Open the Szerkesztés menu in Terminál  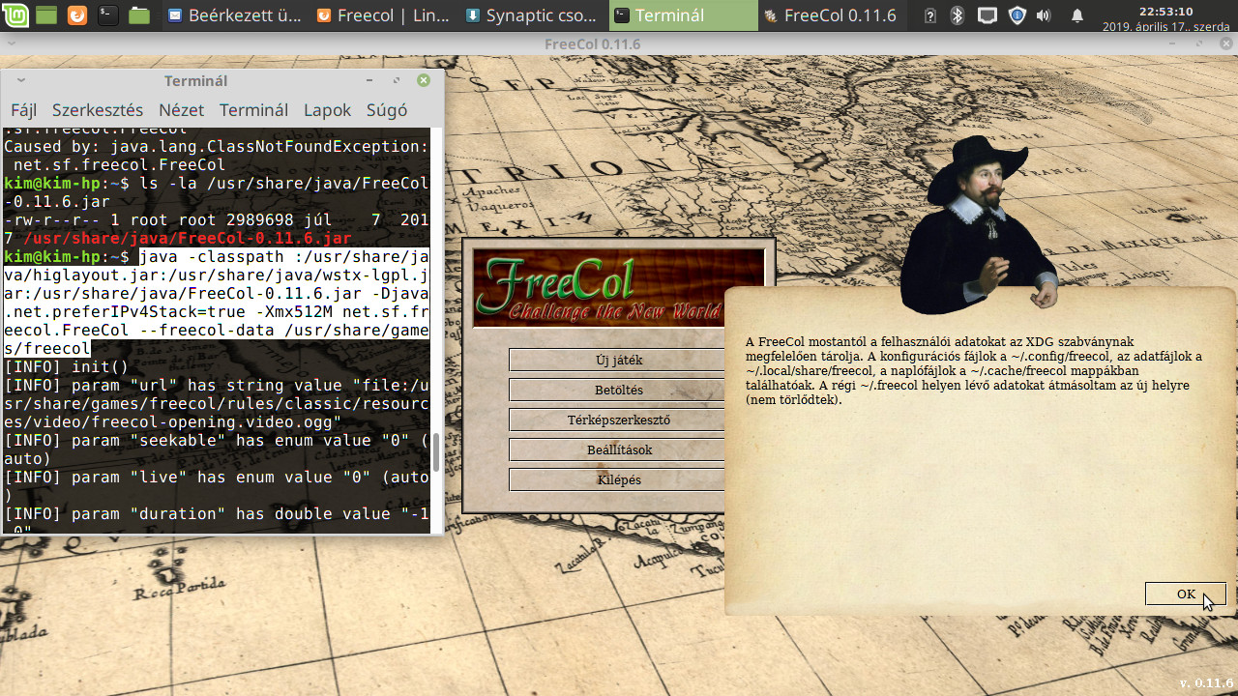point(98,110)
